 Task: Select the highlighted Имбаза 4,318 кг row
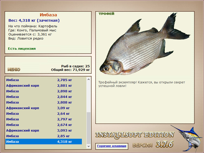click(44, 142)
